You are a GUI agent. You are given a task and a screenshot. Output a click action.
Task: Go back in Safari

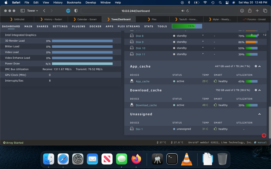click(x=44, y=11)
